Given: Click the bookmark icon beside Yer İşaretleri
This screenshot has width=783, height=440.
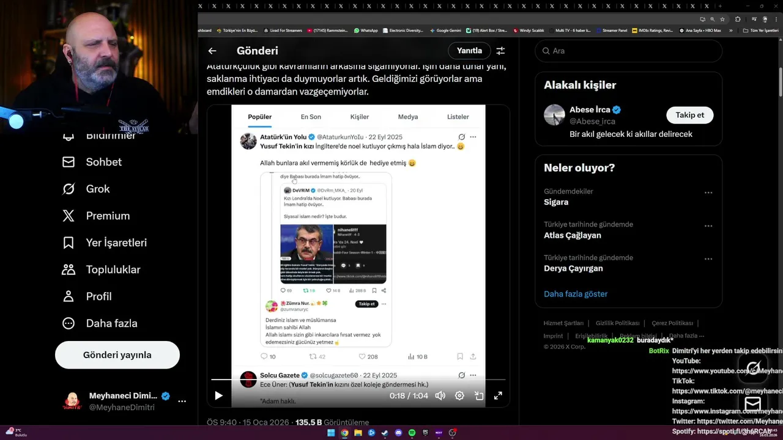Looking at the screenshot, I should (69, 243).
